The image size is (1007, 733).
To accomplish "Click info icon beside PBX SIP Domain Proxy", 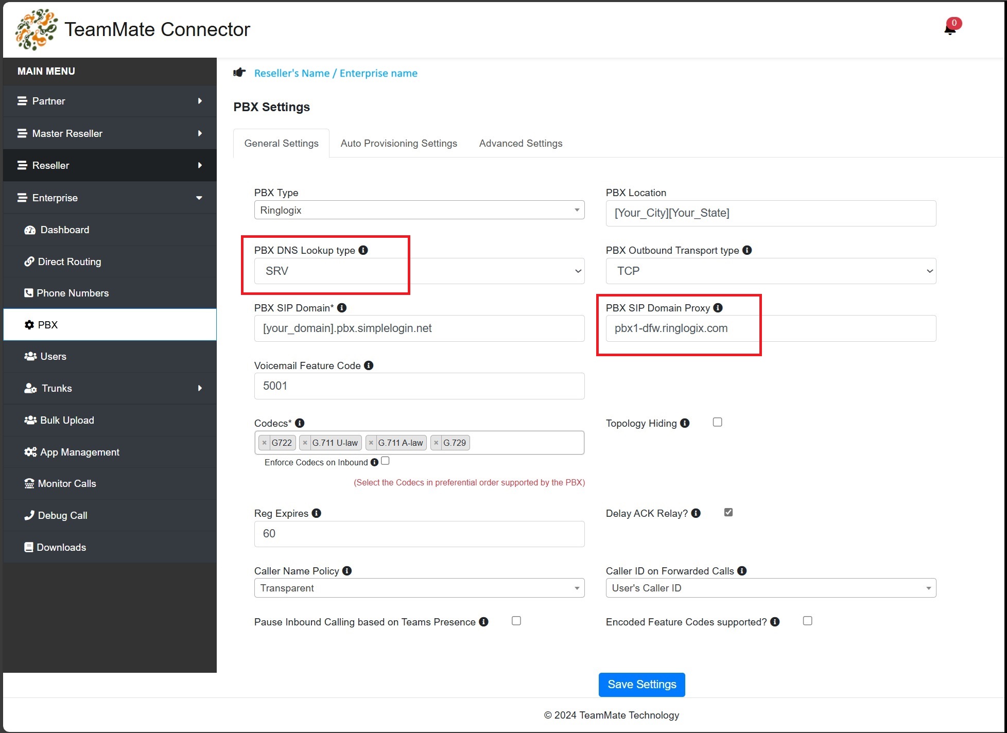I will tap(718, 308).
